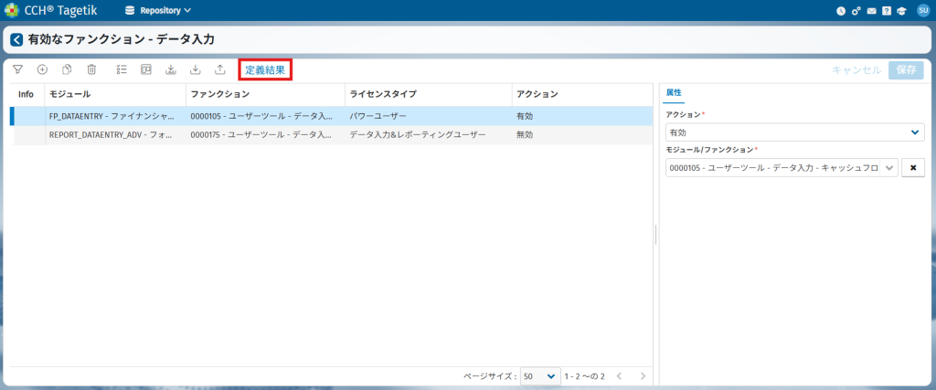936x390 pixels.
Task: Delete selection with trash icon
Action: click(x=91, y=69)
